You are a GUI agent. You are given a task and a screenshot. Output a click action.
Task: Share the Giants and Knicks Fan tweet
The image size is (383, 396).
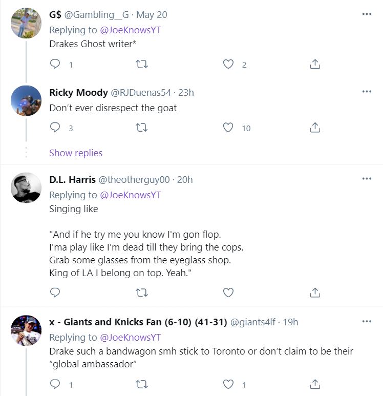[315, 384]
